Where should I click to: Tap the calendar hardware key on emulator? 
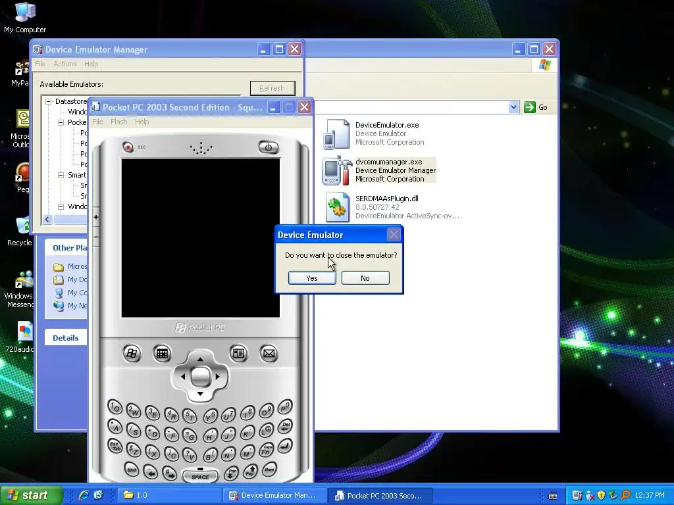(x=162, y=353)
